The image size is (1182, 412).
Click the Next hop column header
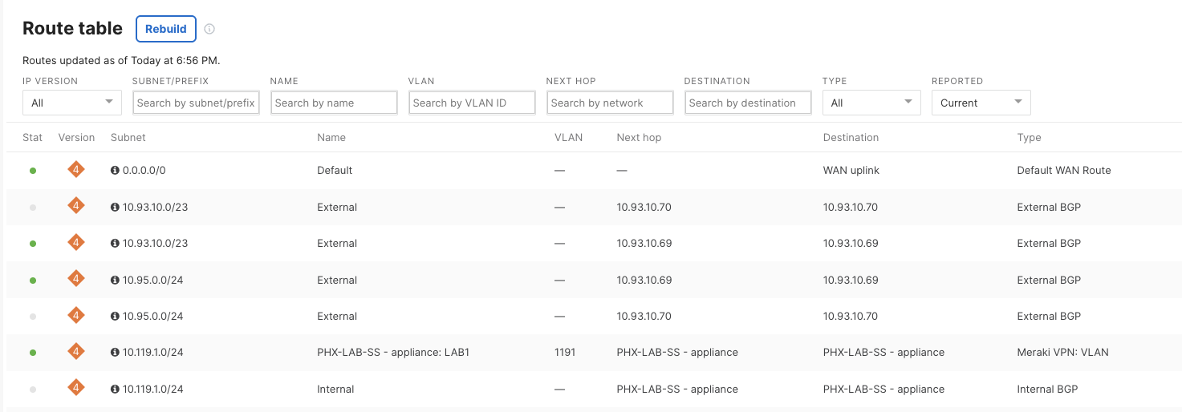point(639,138)
